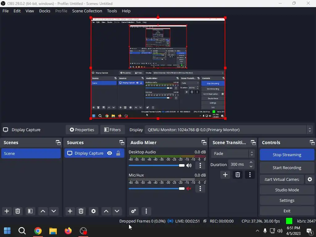
Task: Toggle Display Capture visibility eye
Action: (x=110, y=153)
